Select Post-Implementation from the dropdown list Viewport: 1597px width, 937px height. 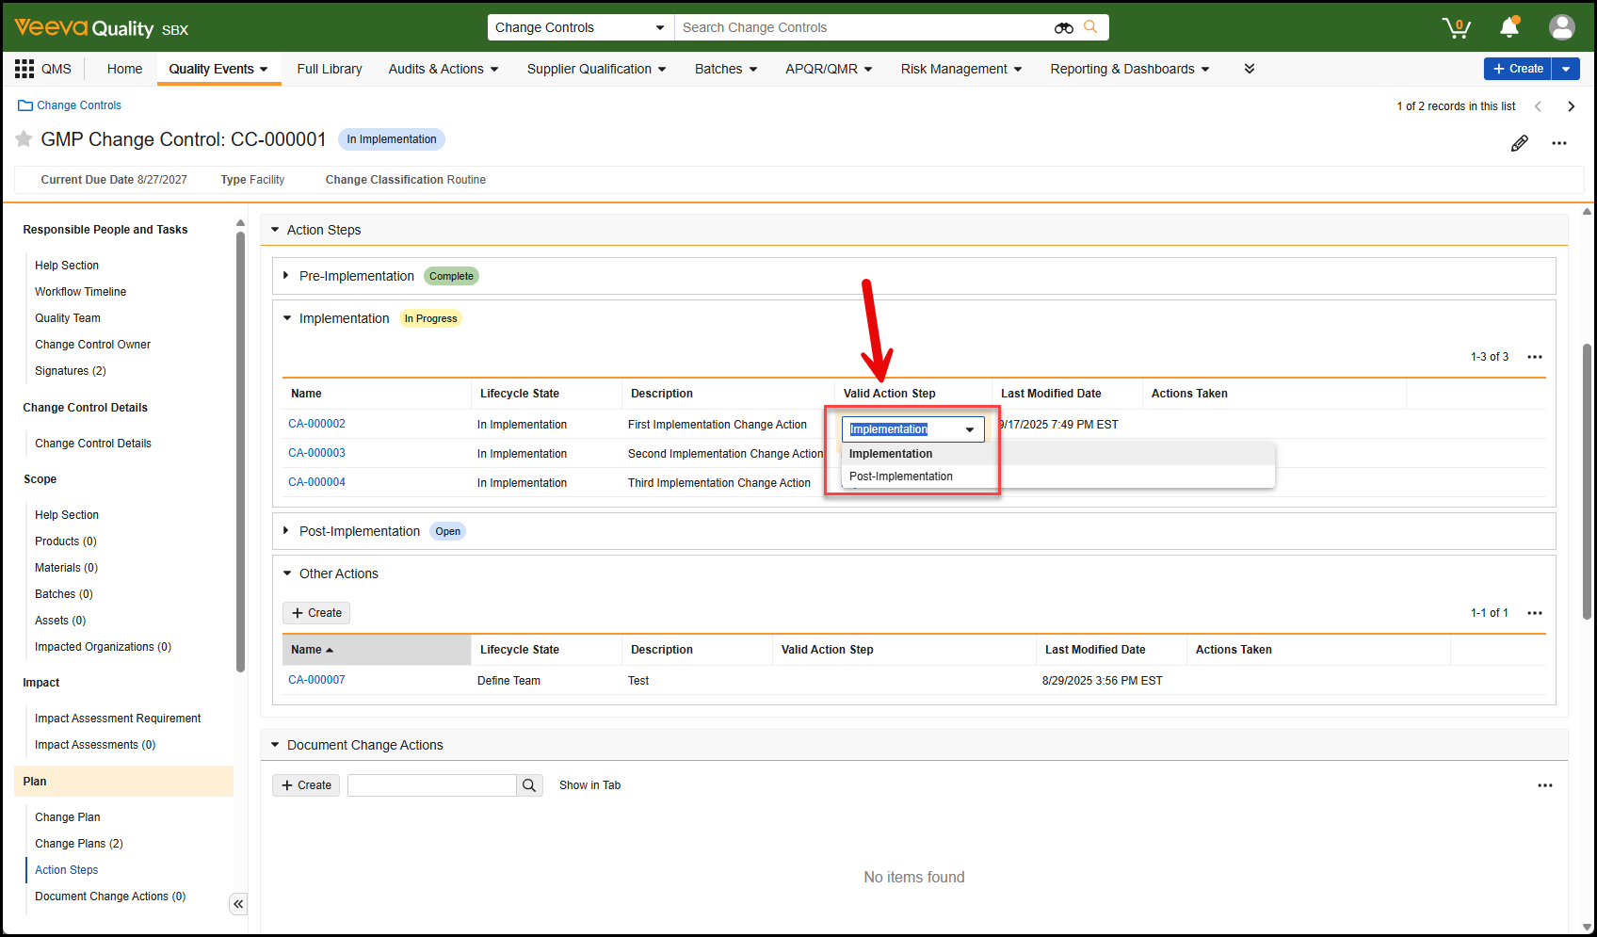(901, 477)
